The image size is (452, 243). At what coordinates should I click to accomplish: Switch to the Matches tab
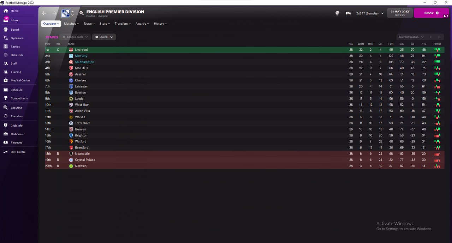(x=71, y=24)
